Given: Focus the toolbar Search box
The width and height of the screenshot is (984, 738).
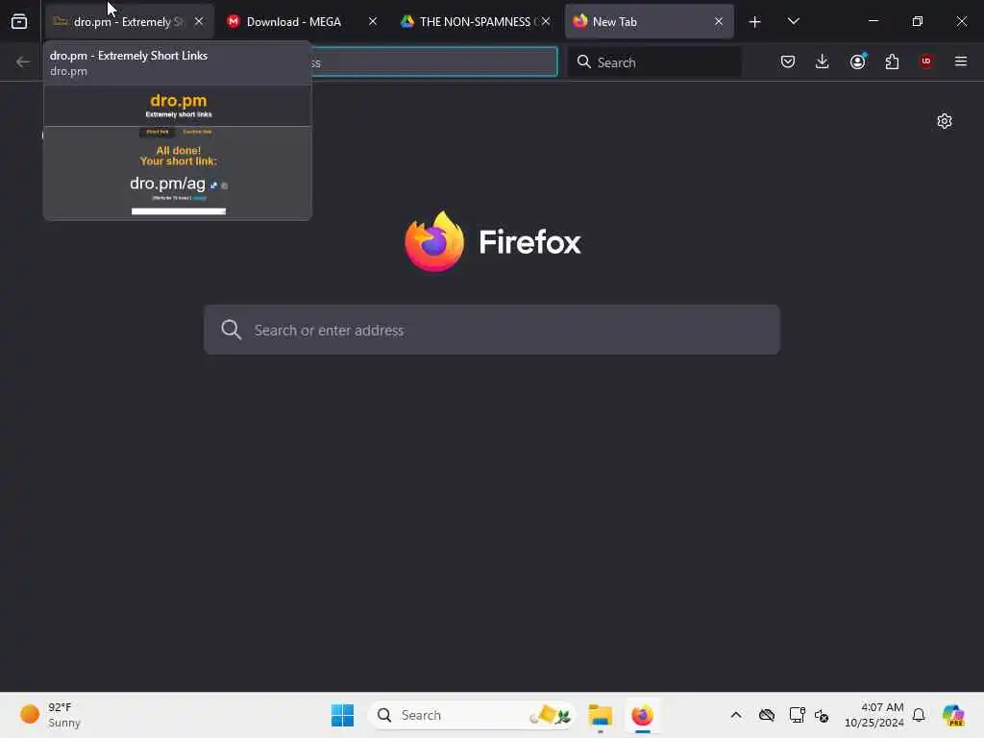Looking at the screenshot, I should click(654, 62).
